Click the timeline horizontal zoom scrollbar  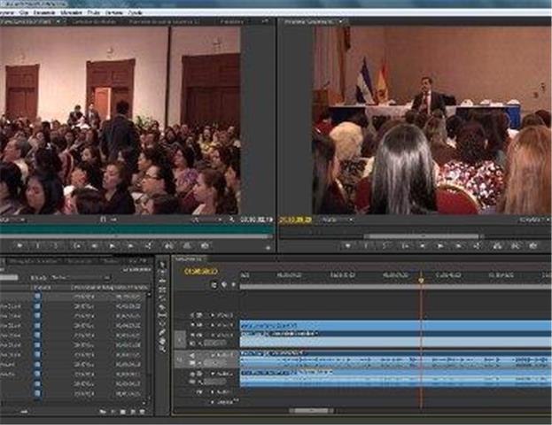(x=310, y=411)
